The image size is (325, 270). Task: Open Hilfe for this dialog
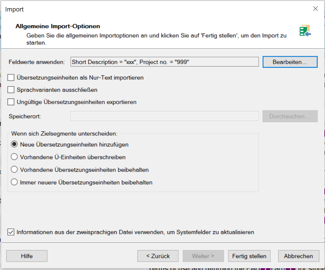[27, 256]
